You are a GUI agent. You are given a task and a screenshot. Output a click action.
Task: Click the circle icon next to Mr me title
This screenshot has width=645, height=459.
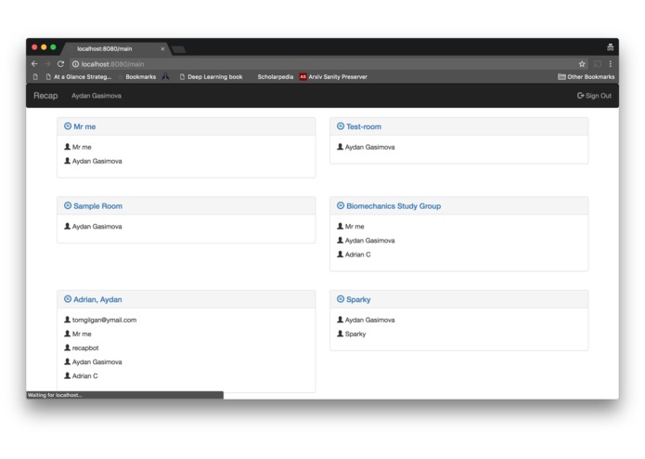pos(68,126)
